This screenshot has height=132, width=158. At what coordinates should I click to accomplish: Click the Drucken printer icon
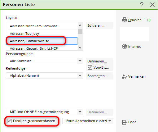pyautogui.click(x=125, y=20)
